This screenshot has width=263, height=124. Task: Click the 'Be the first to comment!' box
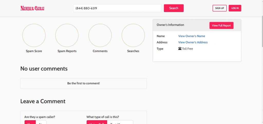click(83, 83)
